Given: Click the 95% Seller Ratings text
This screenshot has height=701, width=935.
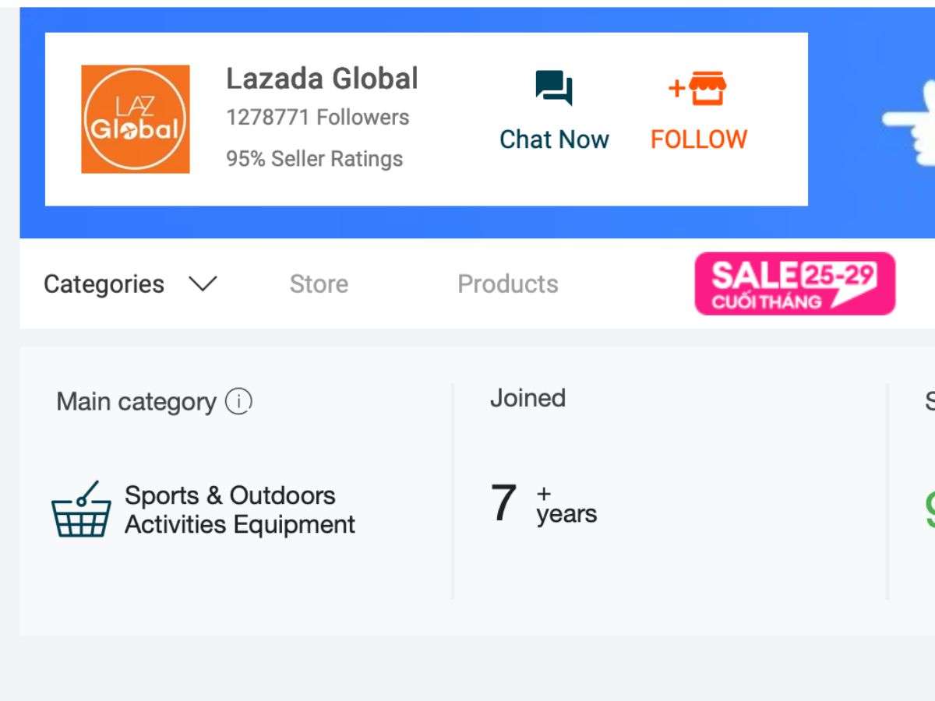Looking at the screenshot, I should tap(314, 159).
